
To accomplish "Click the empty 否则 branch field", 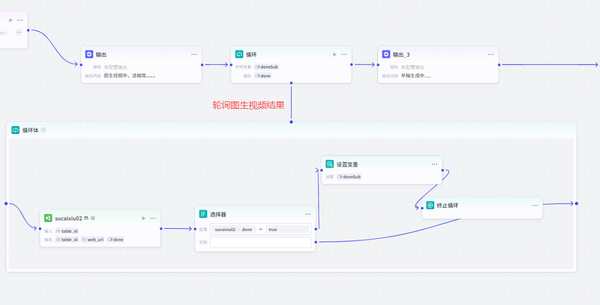I will pos(261,242).
